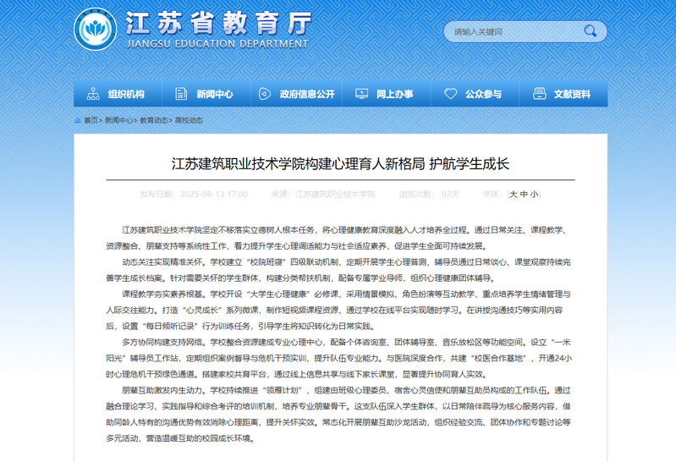Open 高校动态 breadcrumb link
This screenshot has width=676, height=462.
click(189, 121)
